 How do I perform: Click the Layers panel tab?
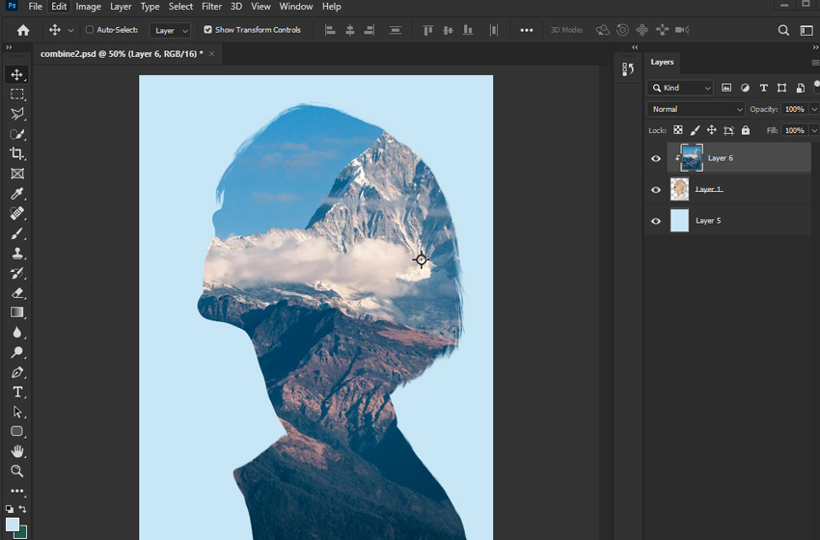click(x=662, y=63)
